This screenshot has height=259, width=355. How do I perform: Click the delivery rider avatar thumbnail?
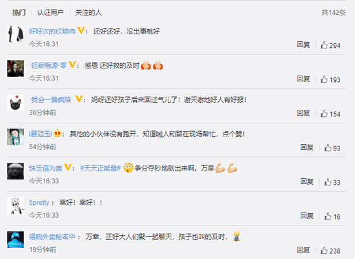[x=15, y=240]
